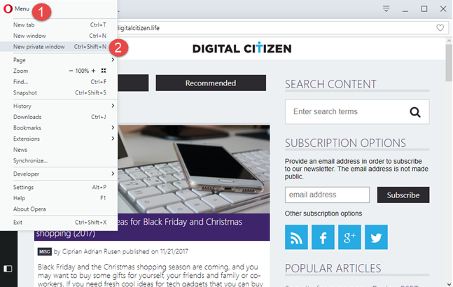Click the Subscribe button

[403, 195]
